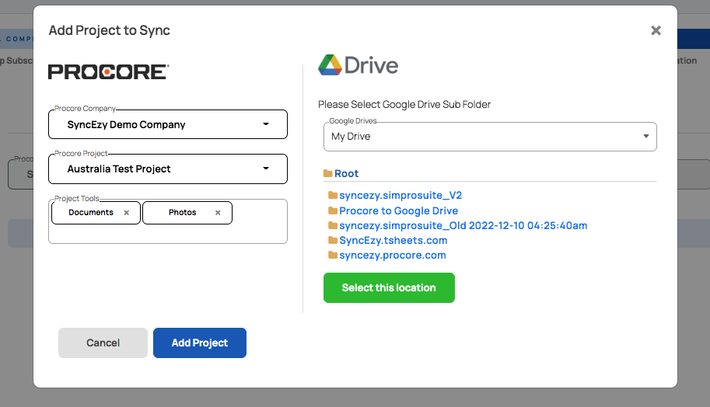Remove the Documents tool chip

pos(126,213)
